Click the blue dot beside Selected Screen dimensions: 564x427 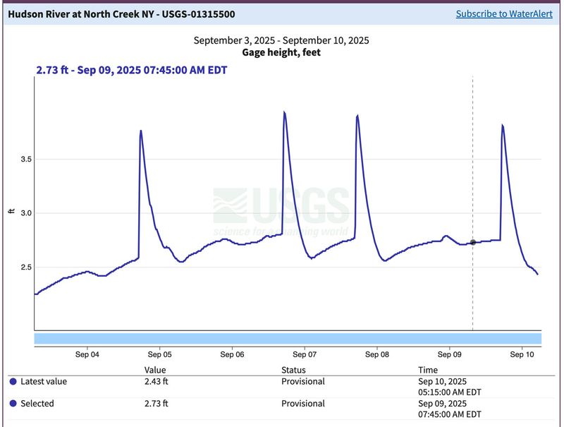13,404
